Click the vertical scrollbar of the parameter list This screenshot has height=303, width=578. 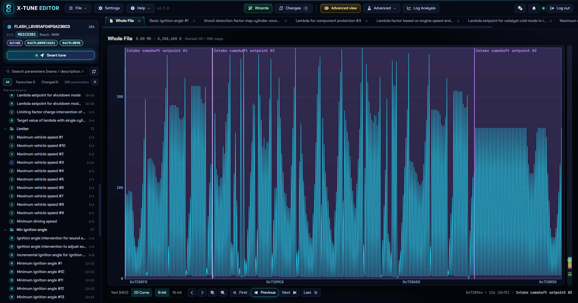point(100,210)
